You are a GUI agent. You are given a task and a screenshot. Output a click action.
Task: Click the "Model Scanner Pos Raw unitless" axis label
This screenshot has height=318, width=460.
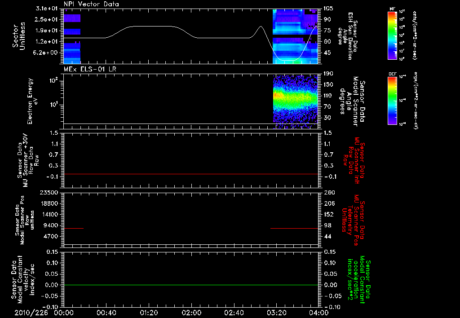[25, 220]
